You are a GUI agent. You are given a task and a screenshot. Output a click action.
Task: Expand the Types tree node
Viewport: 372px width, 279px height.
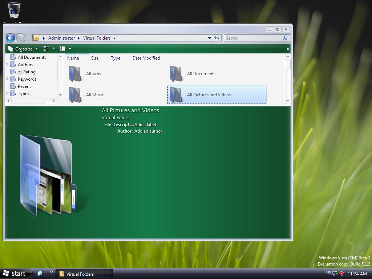coord(7,93)
